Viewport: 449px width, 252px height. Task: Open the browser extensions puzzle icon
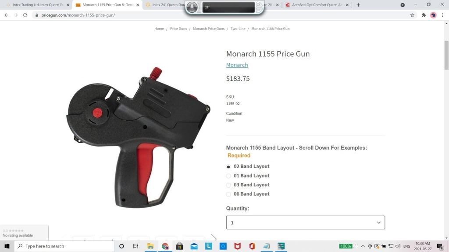coord(424,15)
